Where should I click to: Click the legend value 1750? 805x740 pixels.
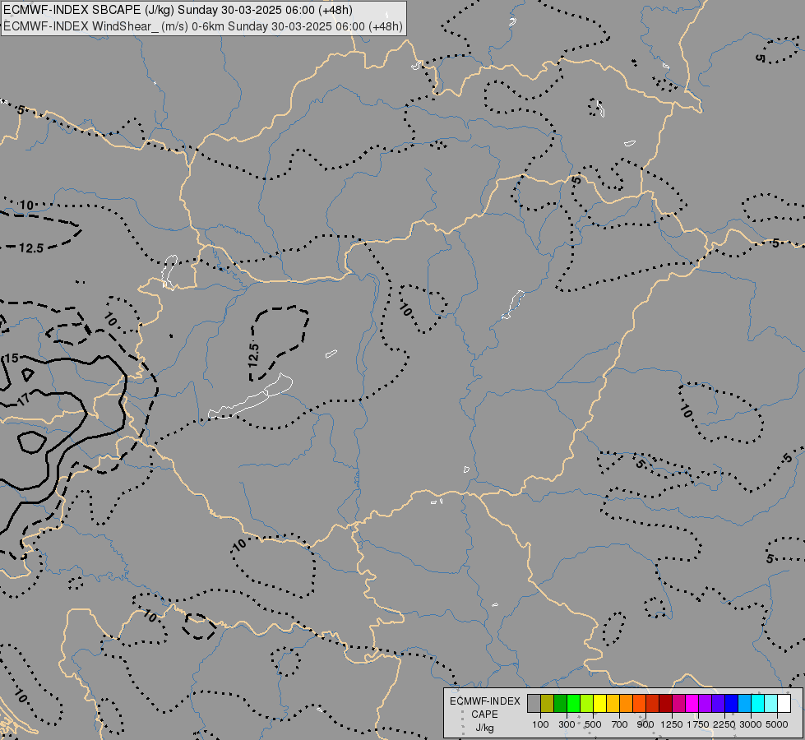pos(698,724)
